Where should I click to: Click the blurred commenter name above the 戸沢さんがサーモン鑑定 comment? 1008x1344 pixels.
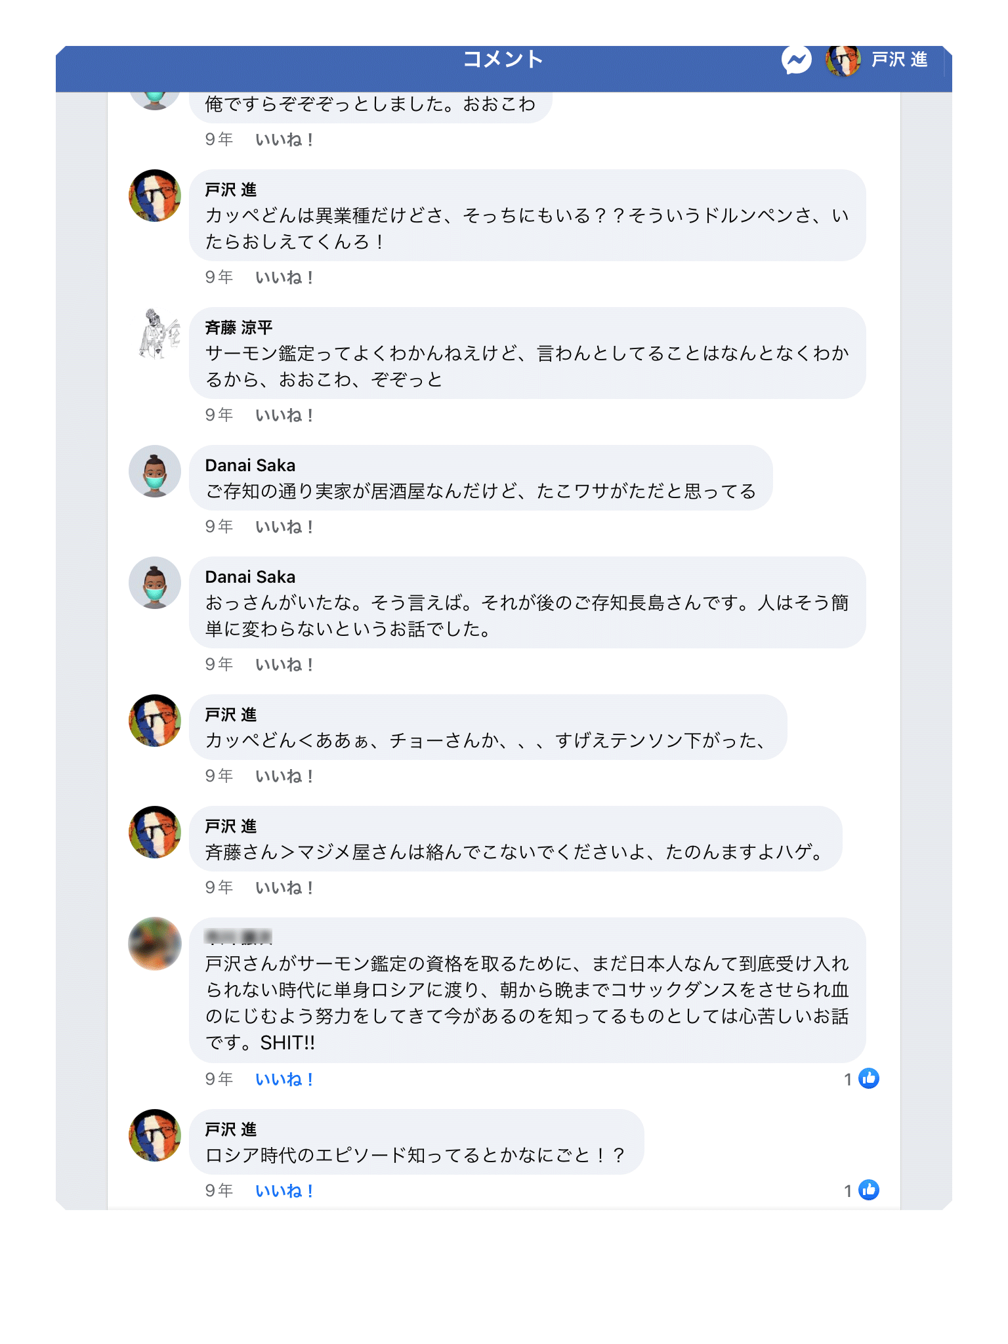(238, 936)
